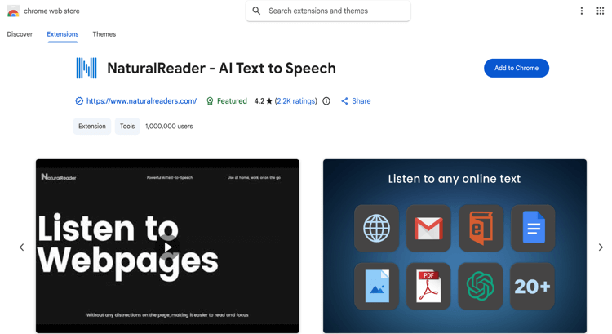Click the PDF Acrobat icon in screenshot
This screenshot has width=612, height=334.
click(428, 287)
